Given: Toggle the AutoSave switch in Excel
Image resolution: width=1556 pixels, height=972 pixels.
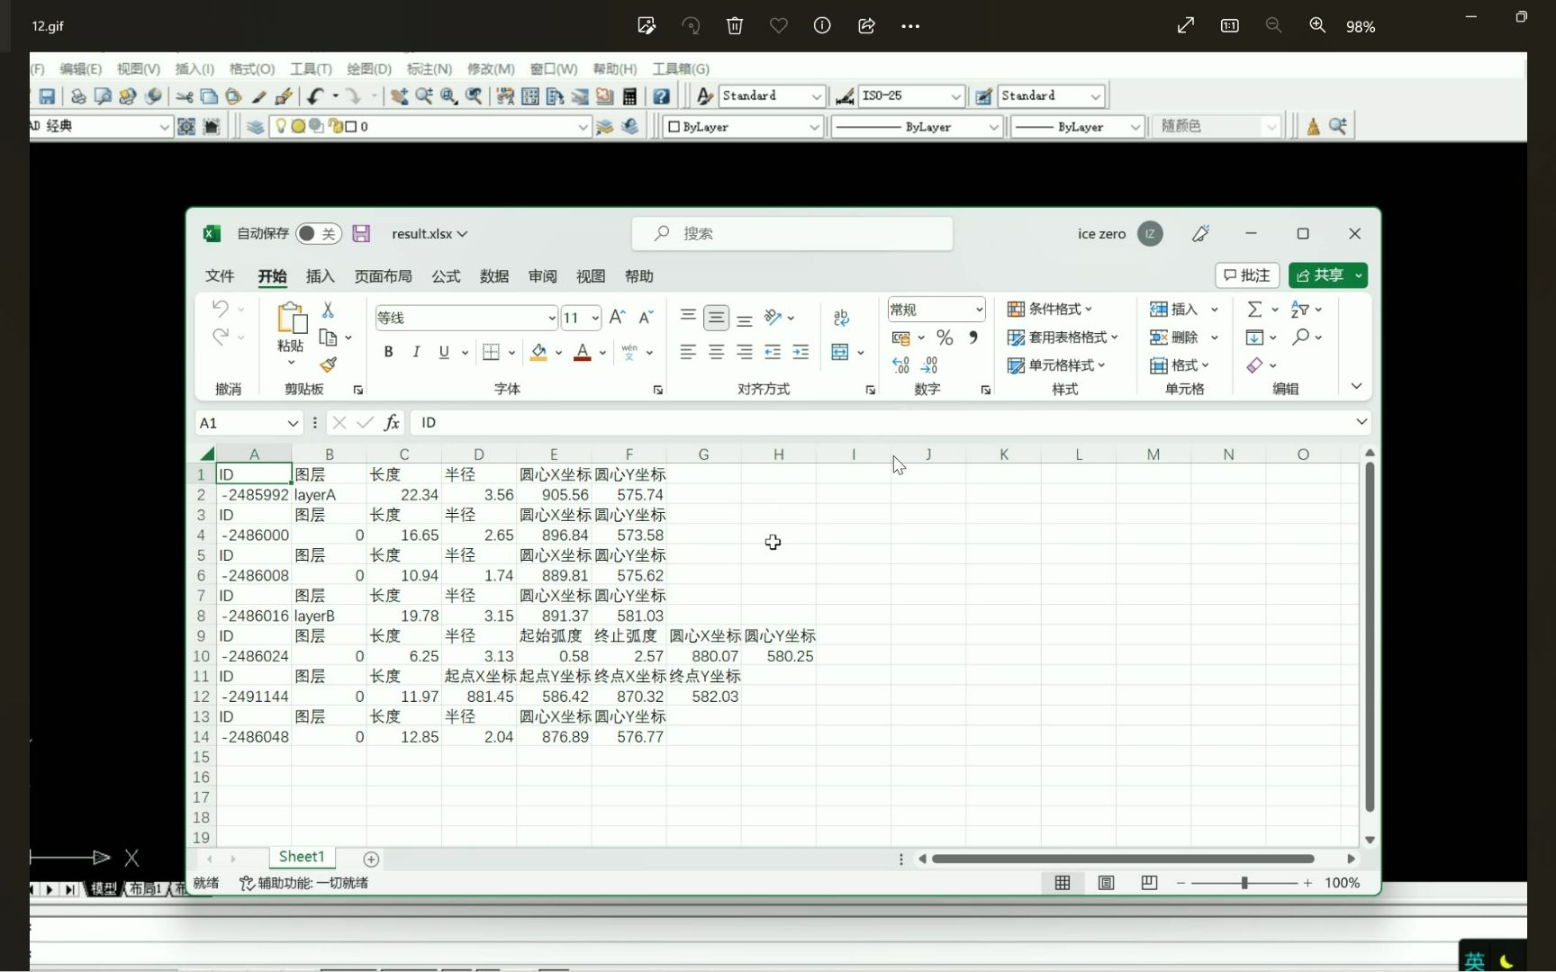Looking at the screenshot, I should point(319,234).
